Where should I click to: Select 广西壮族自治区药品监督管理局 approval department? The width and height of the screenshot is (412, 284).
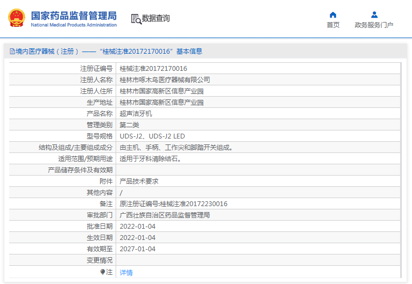(165, 215)
